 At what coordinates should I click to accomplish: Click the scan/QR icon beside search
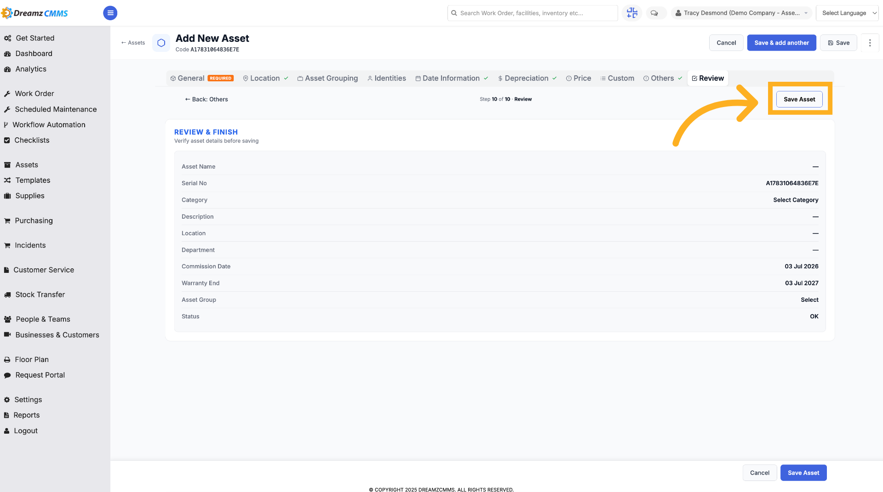pos(632,13)
